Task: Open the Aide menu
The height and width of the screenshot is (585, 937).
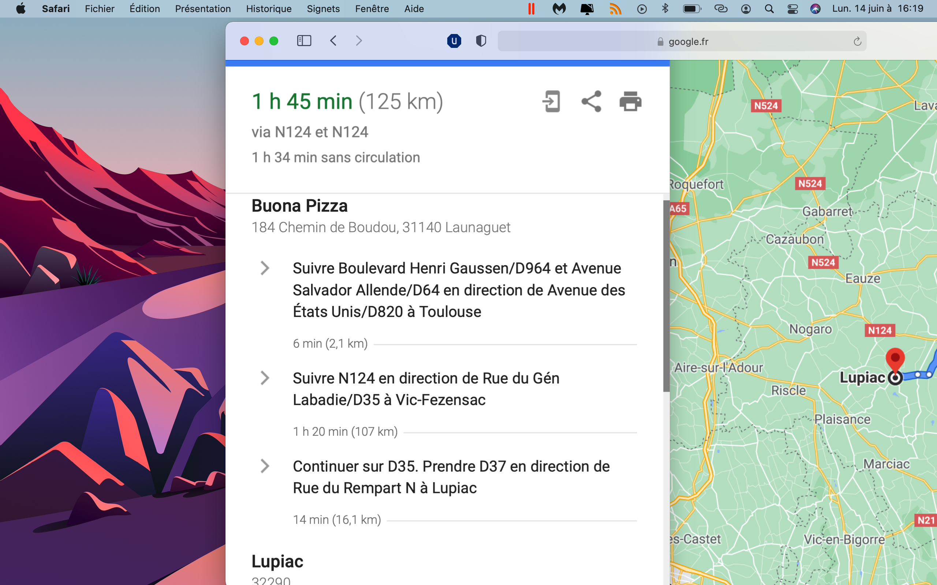Action: tap(414, 8)
